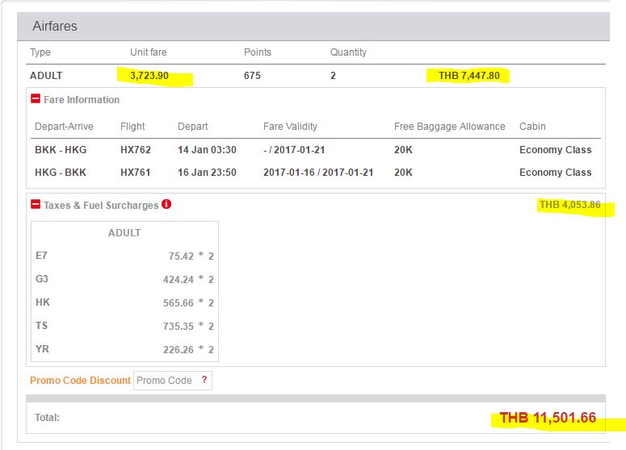Select fare validity 2017-01-16 / 2017-01-21
626x450 pixels.
coord(318,173)
